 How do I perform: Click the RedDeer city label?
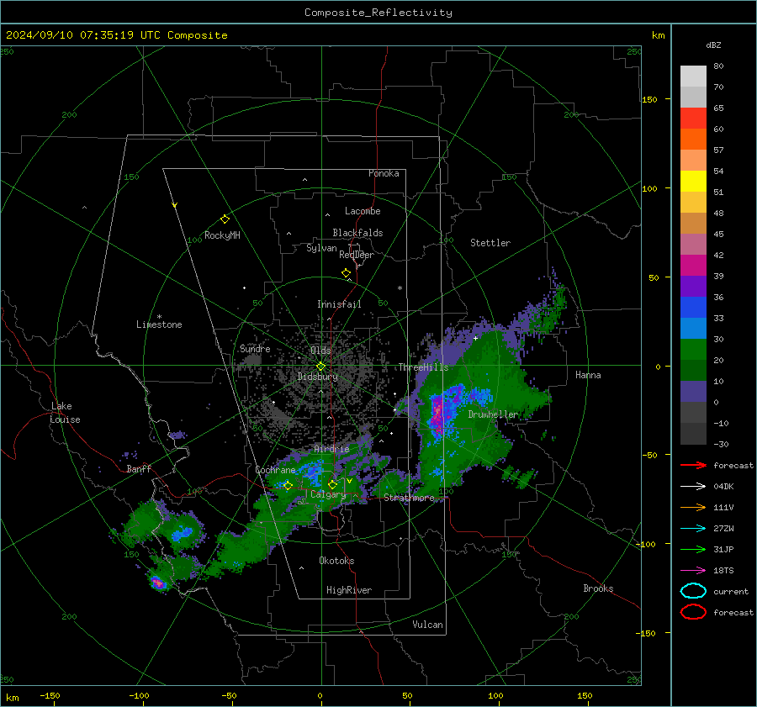coord(357,255)
